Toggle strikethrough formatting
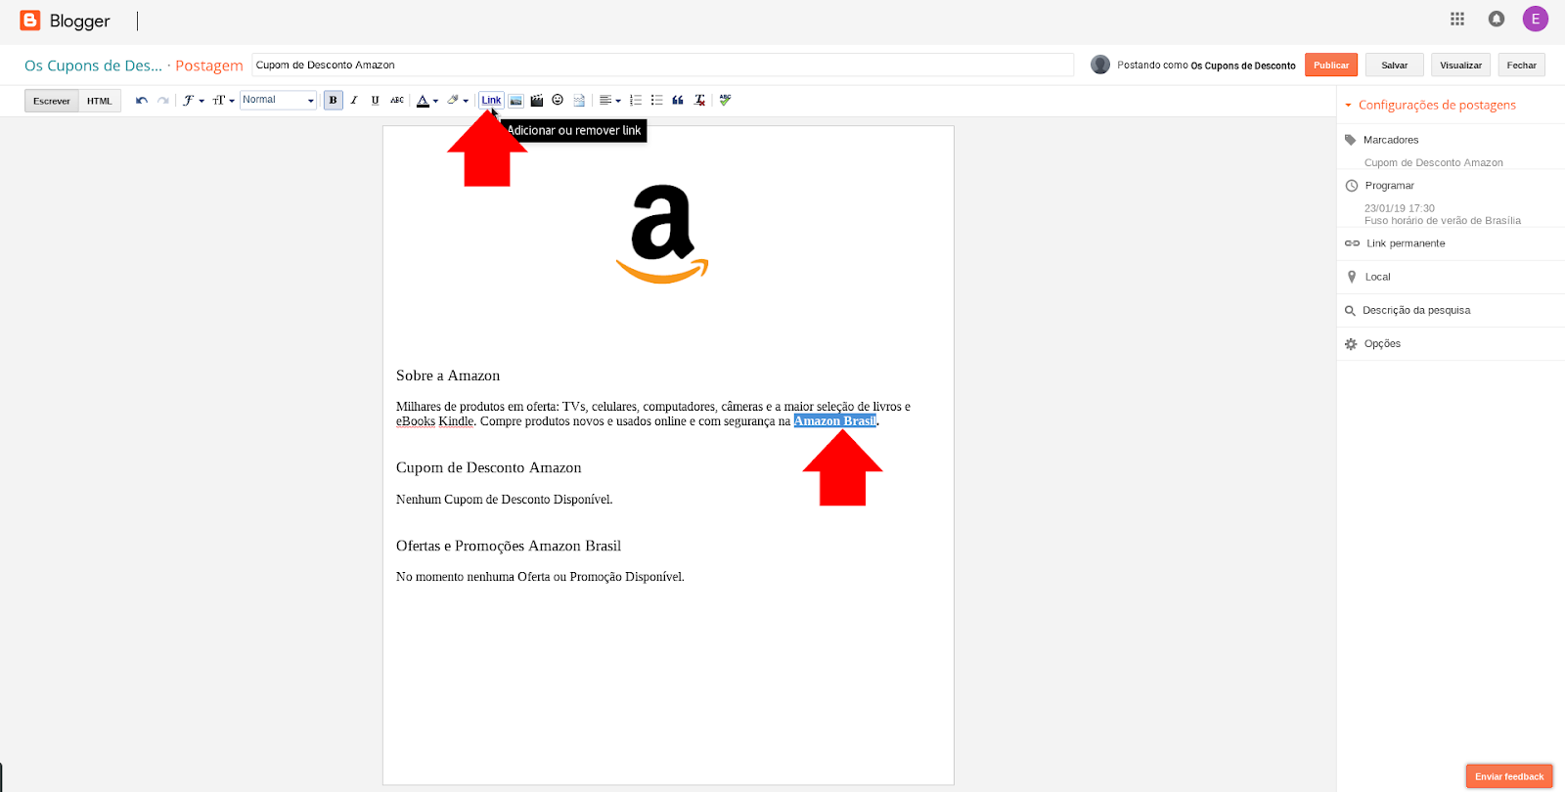Image resolution: width=1565 pixels, height=792 pixels. tap(397, 101)
